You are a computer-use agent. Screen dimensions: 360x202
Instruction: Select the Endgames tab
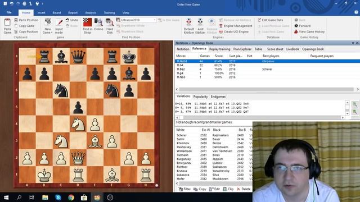coord(218,97)
